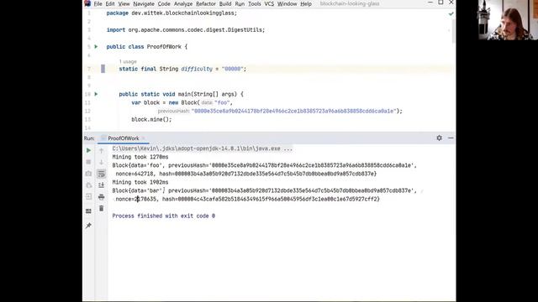The width and height of the screenshot is (538, 302).
Task: Click the Exit icon in the Run toolbar
Action: pos(88,196)
